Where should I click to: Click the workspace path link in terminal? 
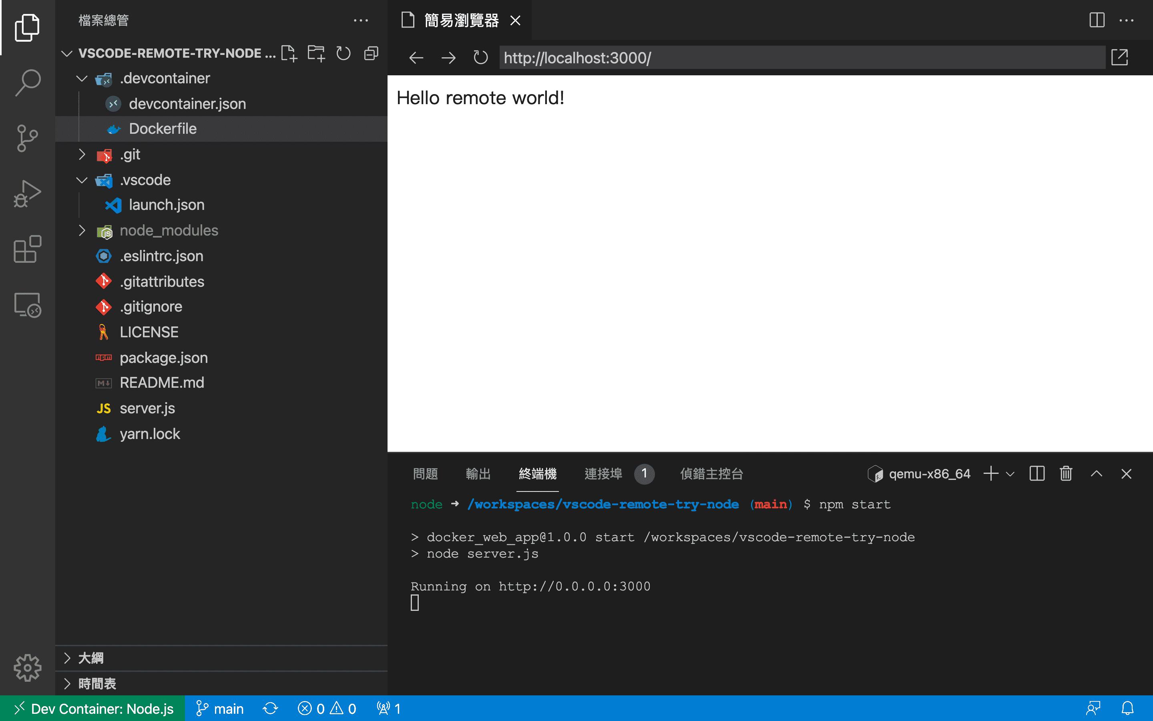[x=603, y=504]
